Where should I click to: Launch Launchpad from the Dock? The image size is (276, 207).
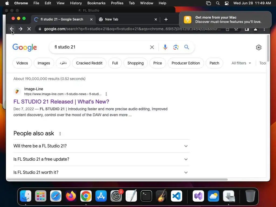(41, 196)
